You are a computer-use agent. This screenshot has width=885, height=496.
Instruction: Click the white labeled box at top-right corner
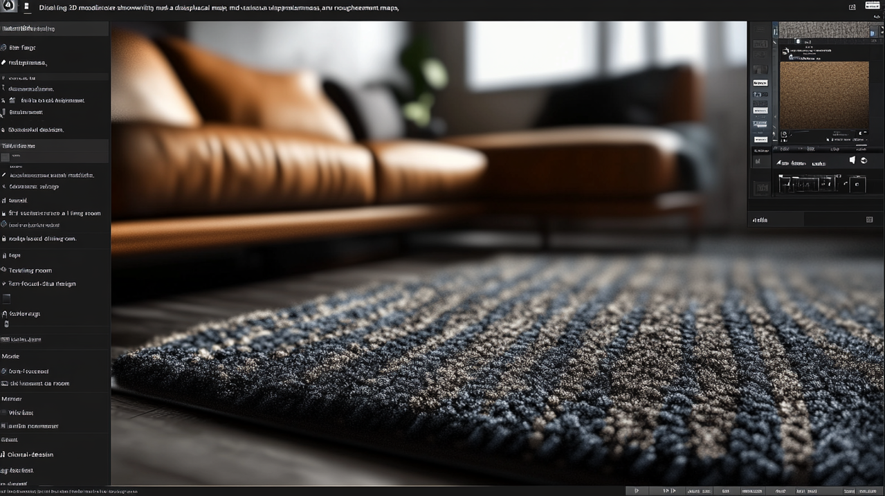873,6
